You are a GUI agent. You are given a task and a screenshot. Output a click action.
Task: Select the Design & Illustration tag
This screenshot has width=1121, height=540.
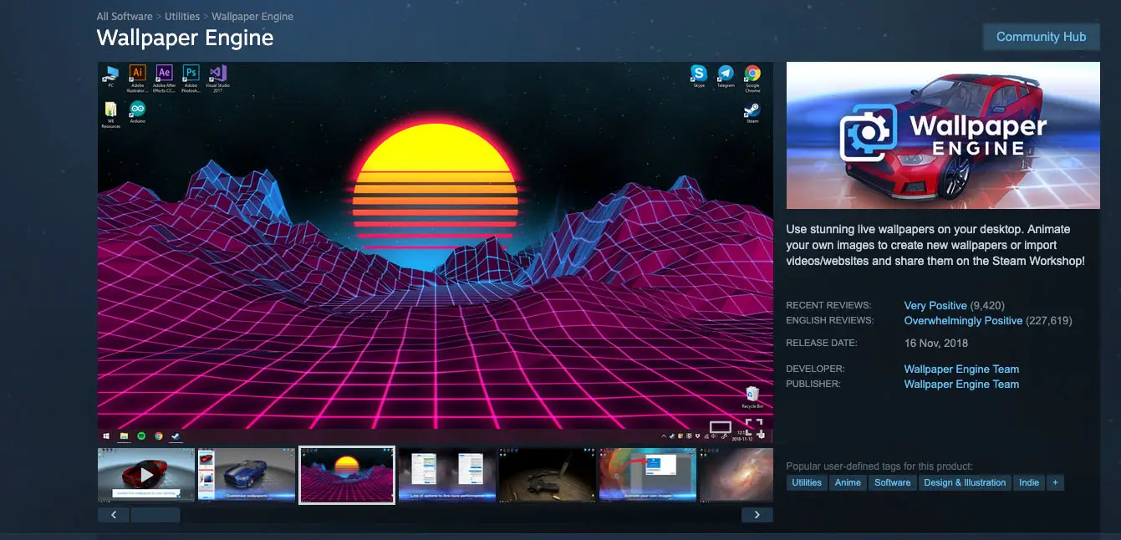pyautogui.click(x=965, y=482)
